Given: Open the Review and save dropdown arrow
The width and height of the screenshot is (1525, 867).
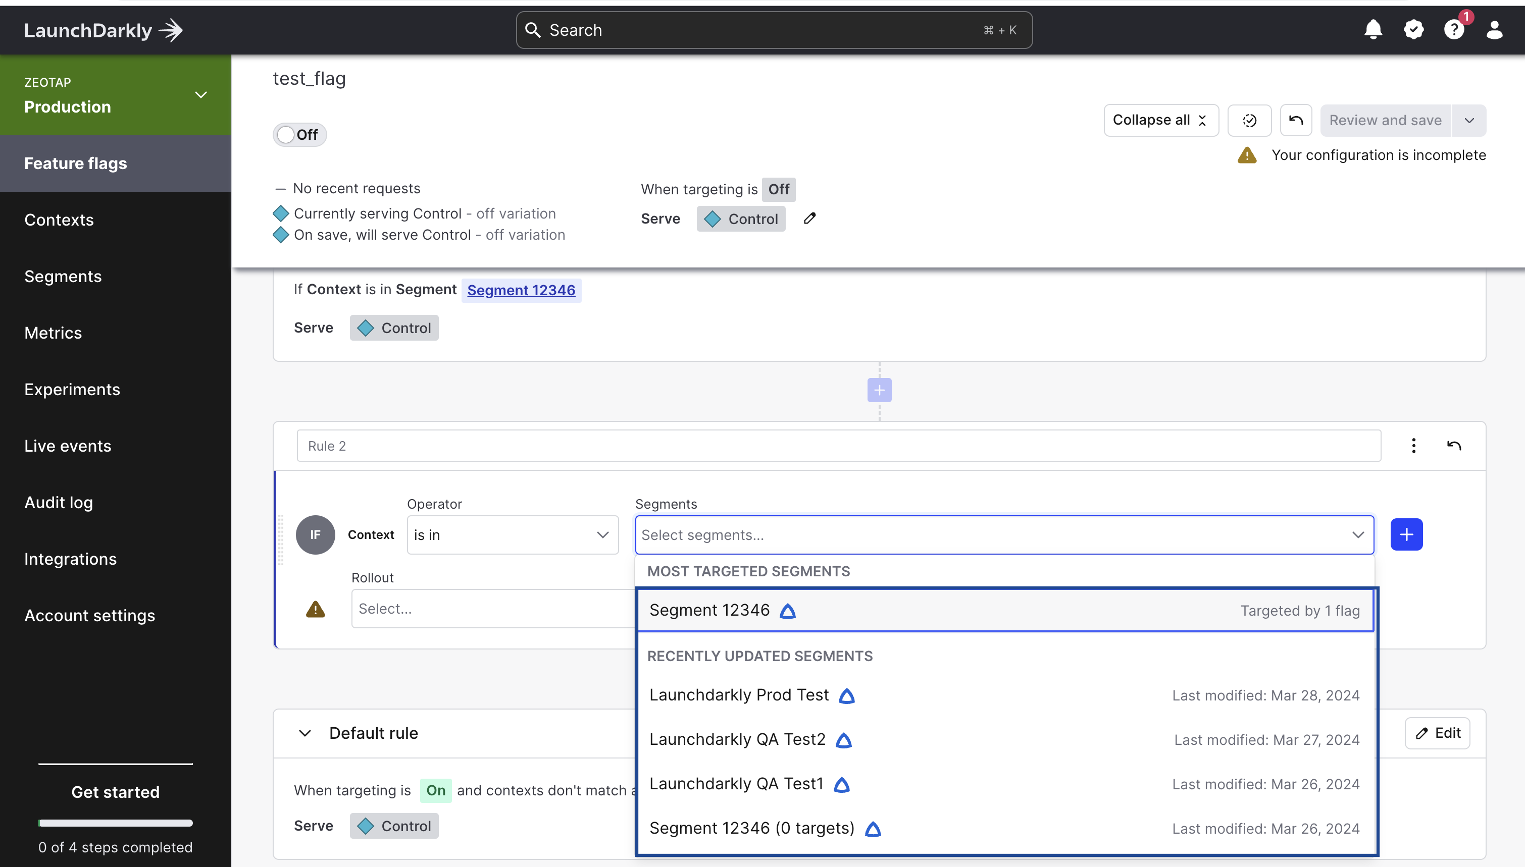Looking at the screenshot, I should point(1469,120).
